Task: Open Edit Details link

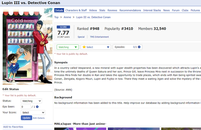Action: pos(39,118)
